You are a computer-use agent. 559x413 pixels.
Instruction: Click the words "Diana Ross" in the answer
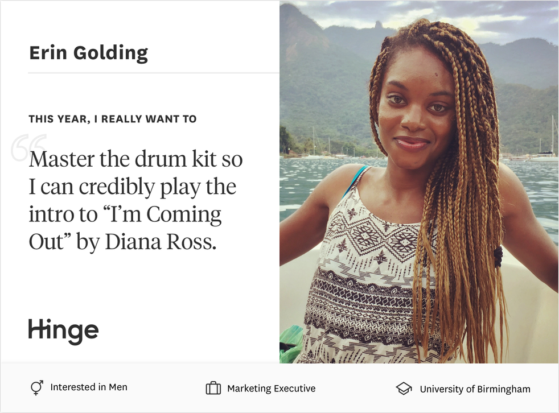(x=161, y=242)
